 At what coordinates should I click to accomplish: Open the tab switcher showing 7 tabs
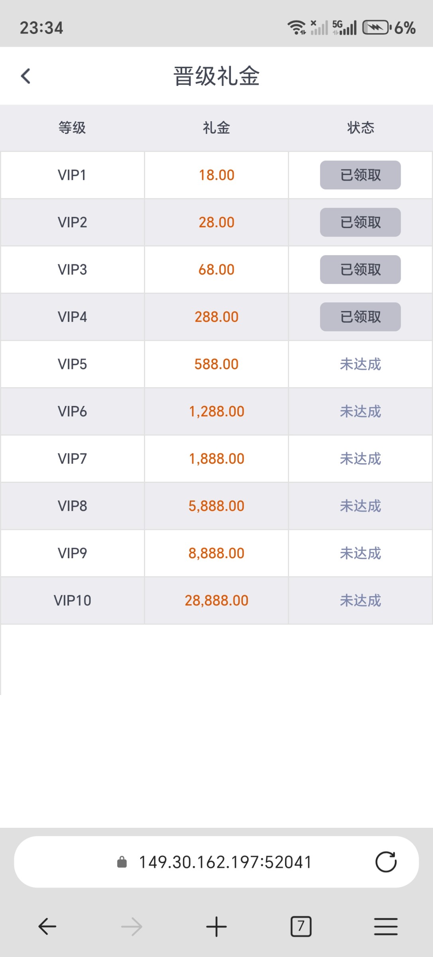tap(301, 926)
